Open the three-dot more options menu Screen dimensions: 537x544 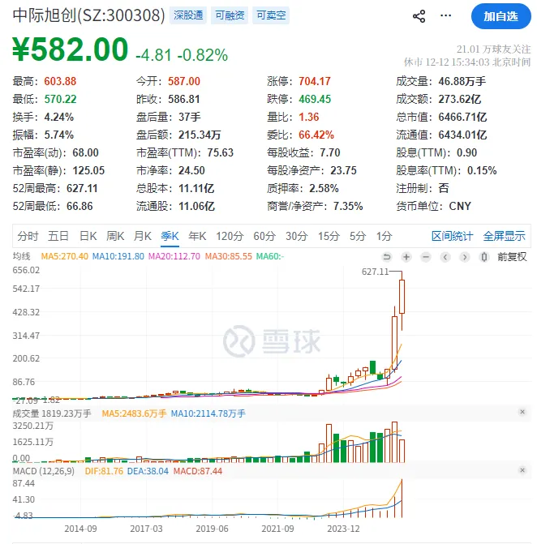coord(445,15)
